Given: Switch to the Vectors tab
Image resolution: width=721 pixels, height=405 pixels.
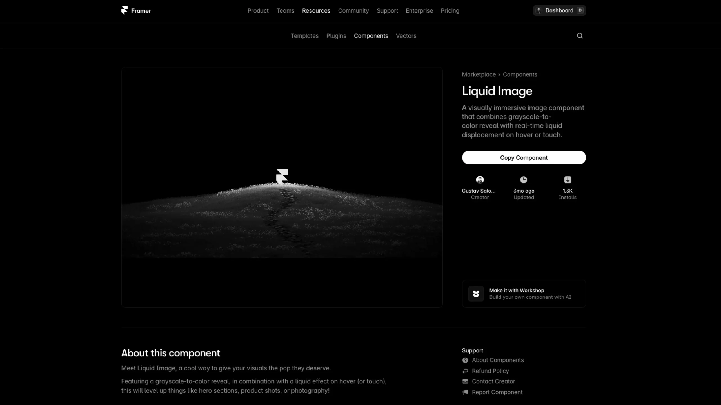Looking at the screenshot, I should click(x=406, y=36).
